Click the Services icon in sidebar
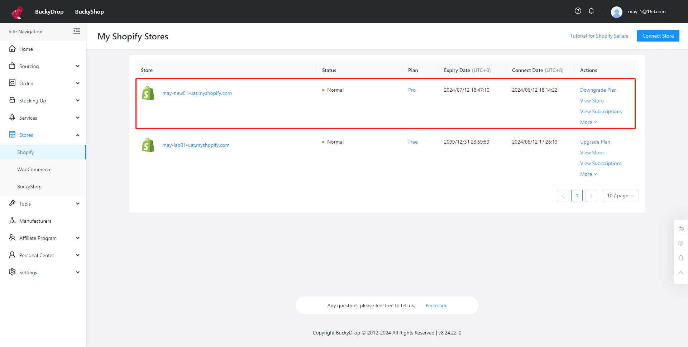This screenshot has width=688, height=347. [x=12, y=117]
